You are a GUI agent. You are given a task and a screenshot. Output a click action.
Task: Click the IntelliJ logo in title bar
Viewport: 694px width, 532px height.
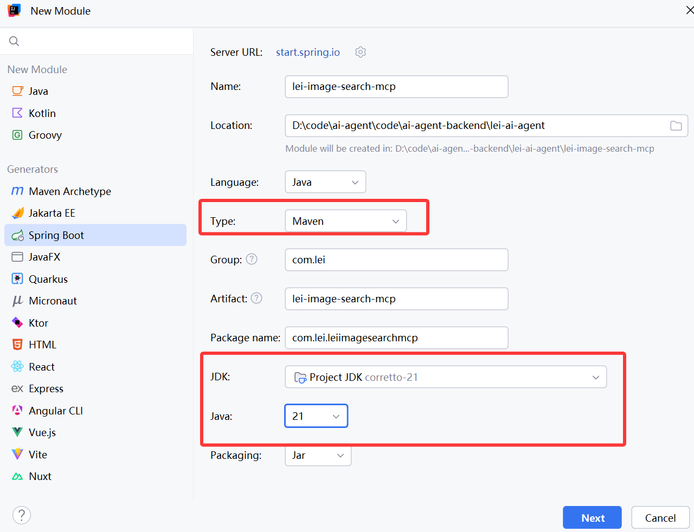[14, 10]
